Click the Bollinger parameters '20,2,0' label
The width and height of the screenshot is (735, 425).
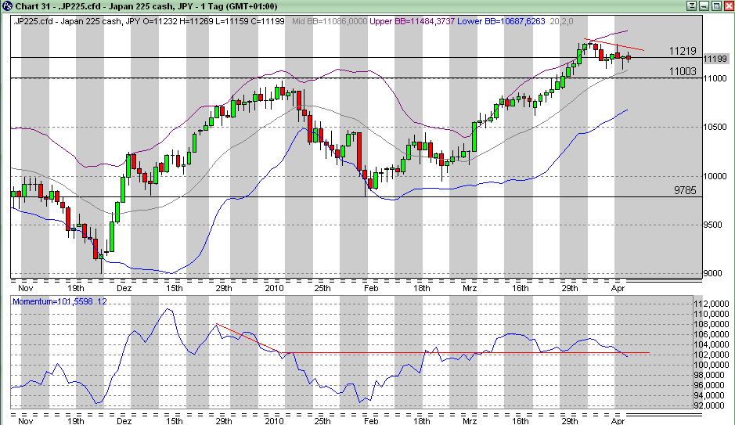pyautogui.click(x=561, y=21)
